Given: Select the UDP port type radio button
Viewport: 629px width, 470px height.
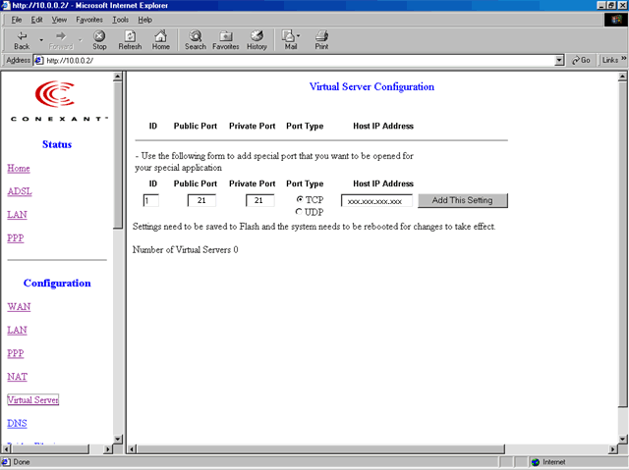Looking at the screenshot, I should [299, 212].
